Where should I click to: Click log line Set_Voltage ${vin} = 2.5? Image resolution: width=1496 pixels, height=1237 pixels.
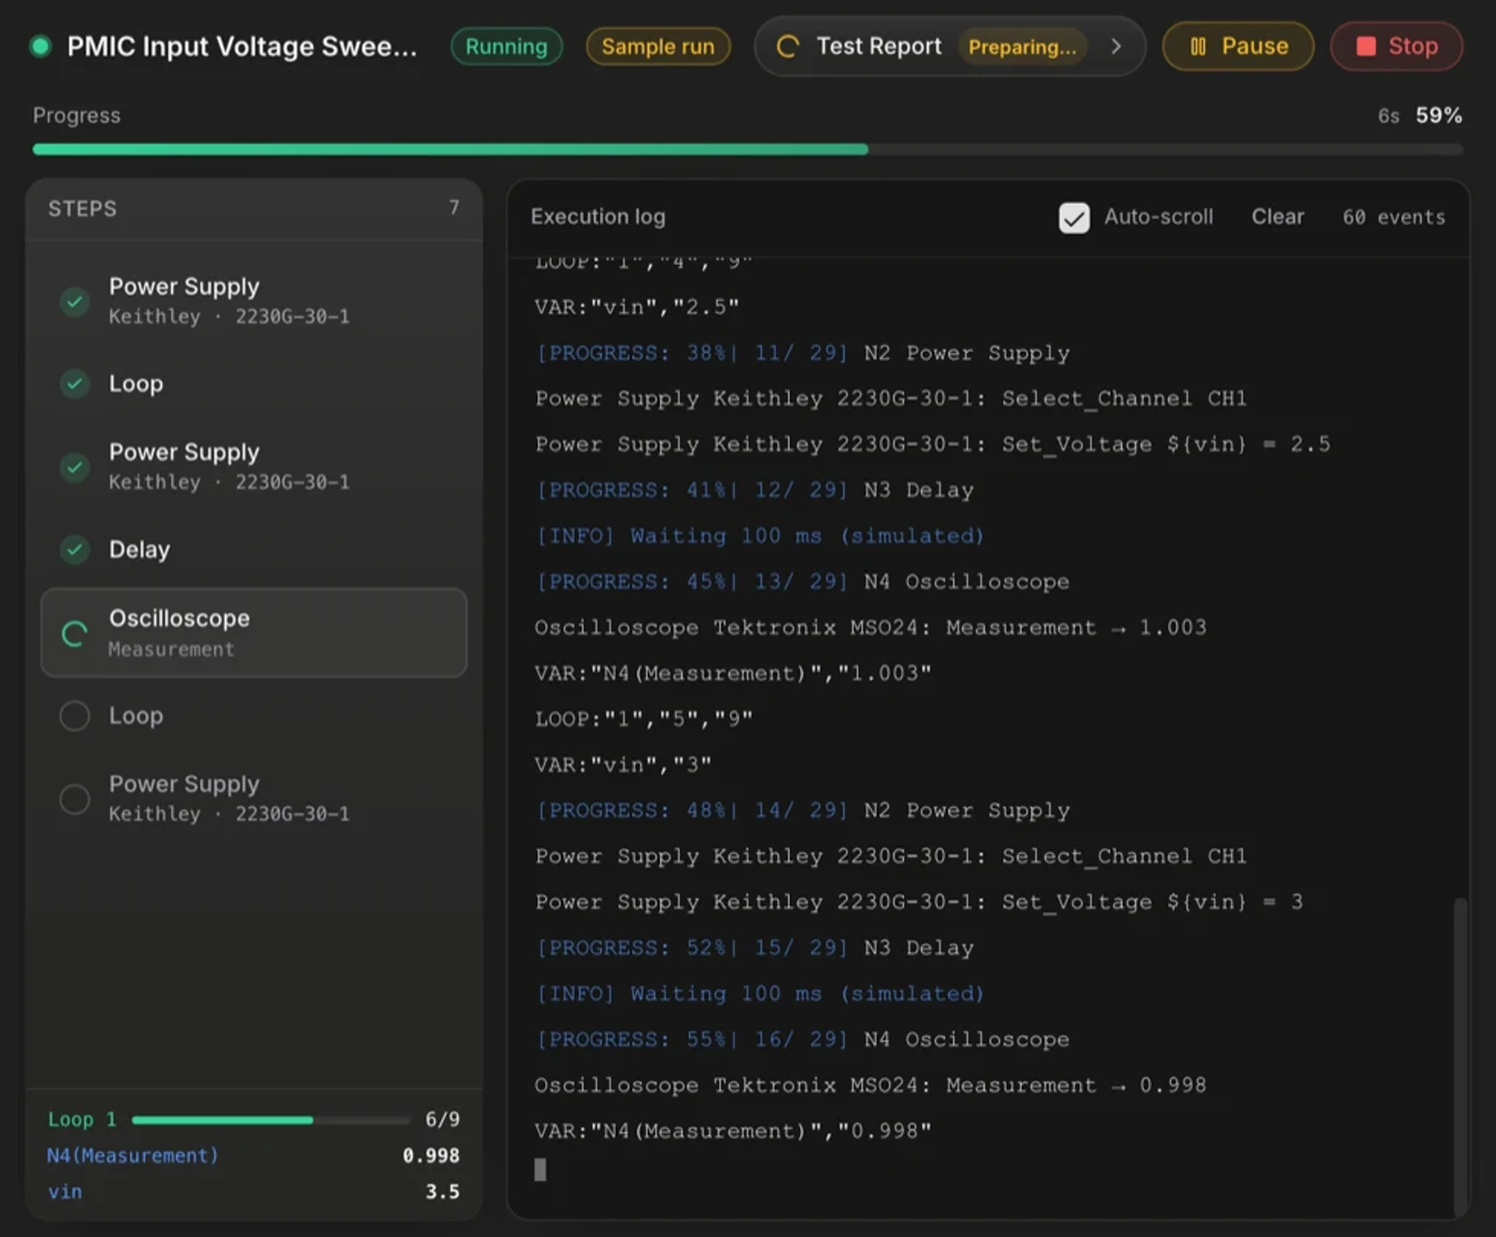point(933,444)
